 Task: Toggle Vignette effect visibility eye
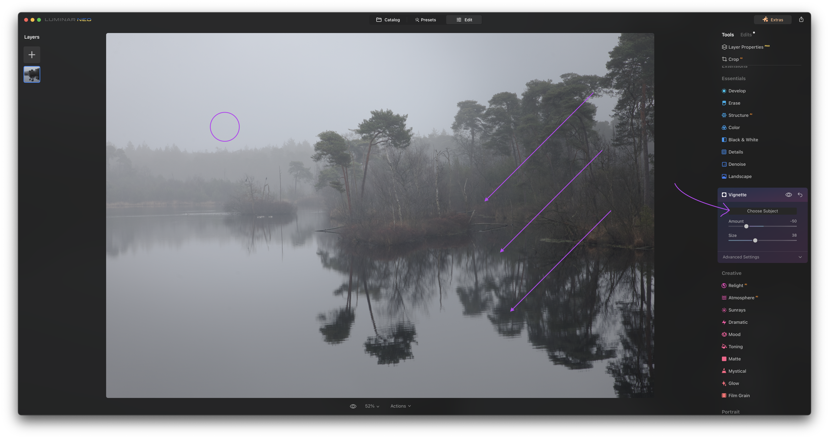[789, 195]
